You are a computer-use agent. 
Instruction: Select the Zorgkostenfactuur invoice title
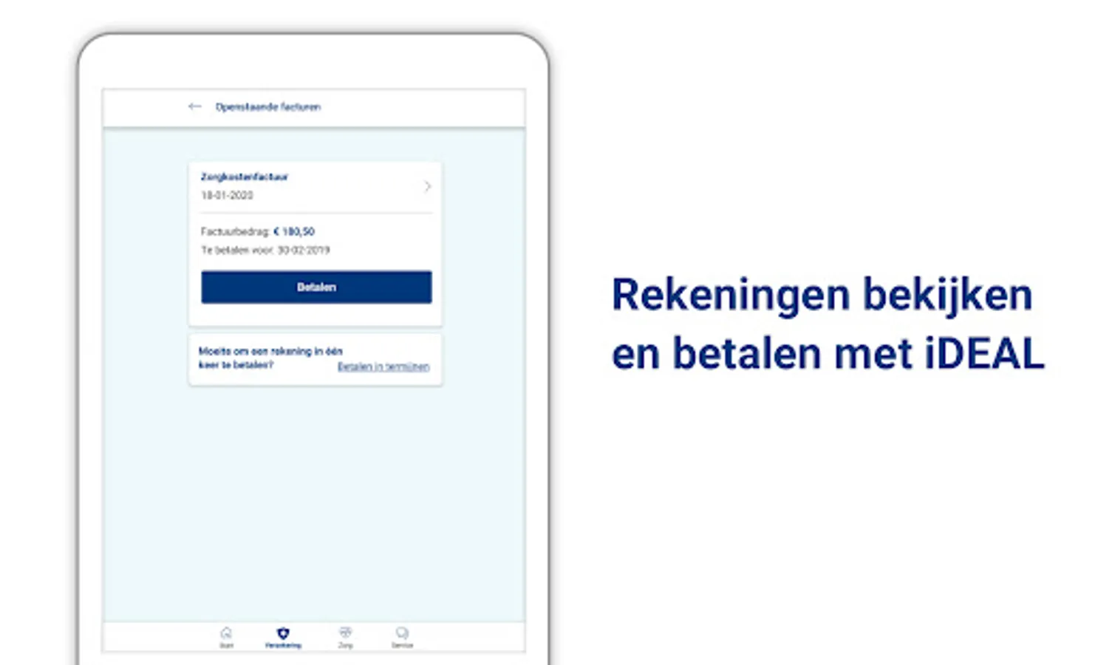pyautogui.click(x=244, y=177)
